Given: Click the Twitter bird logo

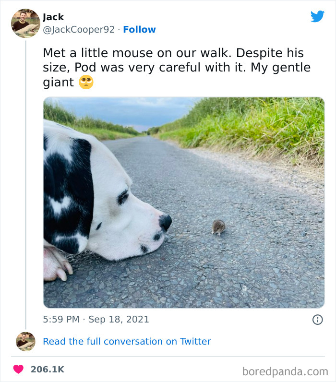Looking at the screenshot, I should click(317, 16).
